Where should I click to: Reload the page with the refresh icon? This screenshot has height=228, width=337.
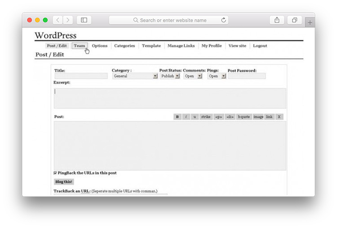point(223,20)
